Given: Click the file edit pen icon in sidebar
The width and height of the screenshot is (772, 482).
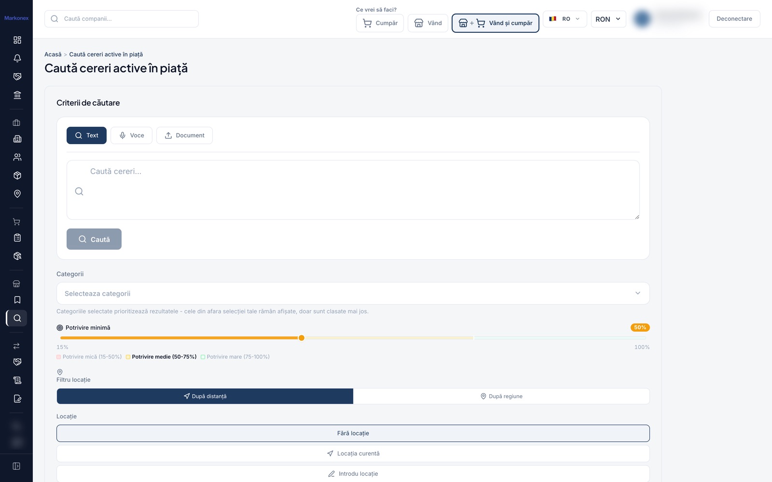Looking at the screenshot, I should point(17,399).
